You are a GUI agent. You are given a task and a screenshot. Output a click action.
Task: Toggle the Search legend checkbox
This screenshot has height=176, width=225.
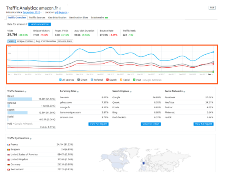[107, 80]
